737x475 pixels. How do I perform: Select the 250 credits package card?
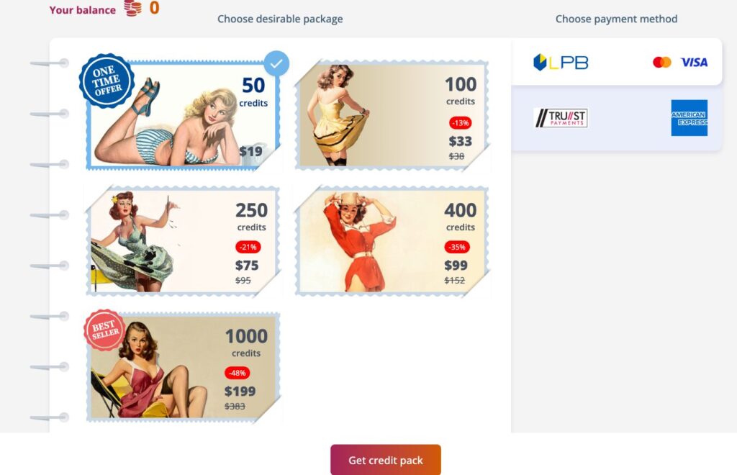[184, 241]
